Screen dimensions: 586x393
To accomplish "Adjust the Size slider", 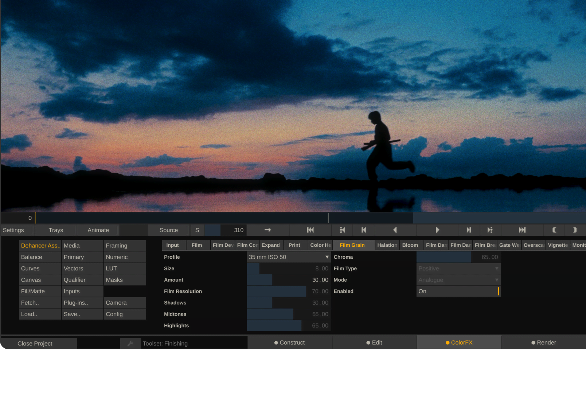I will click(x=289, y=269).
